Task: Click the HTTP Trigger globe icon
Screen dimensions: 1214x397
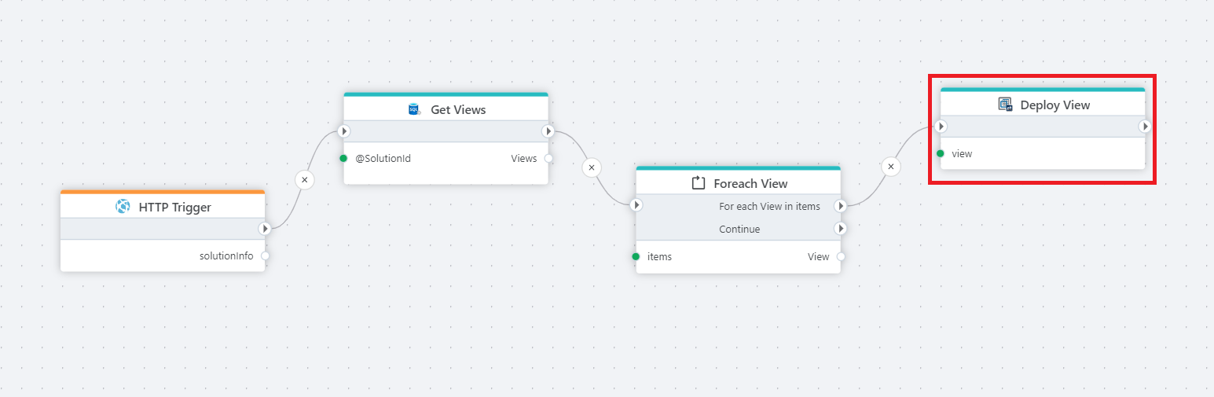Action: point(123,207)
